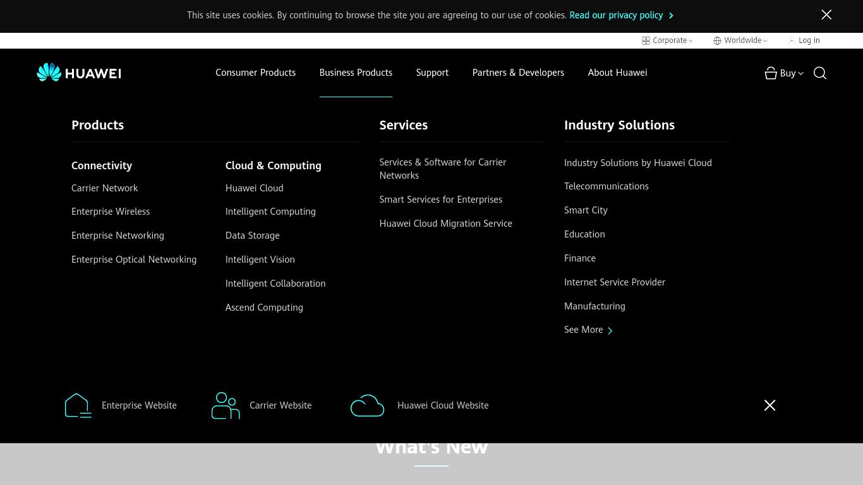Click the shopping bag Buy icon
The height and width of the screenshot is (485, 863).
[x=771, y=73]
